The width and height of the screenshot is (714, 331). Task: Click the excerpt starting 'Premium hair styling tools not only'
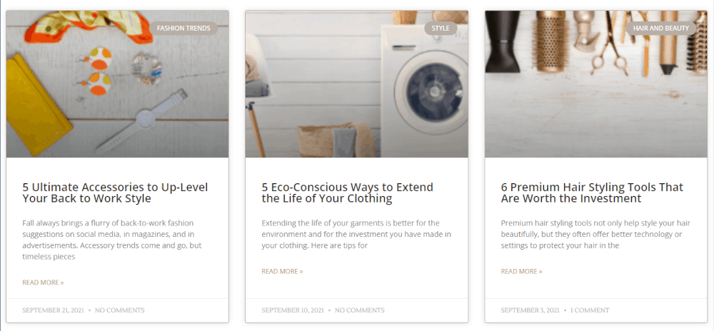tap(595, 234)
